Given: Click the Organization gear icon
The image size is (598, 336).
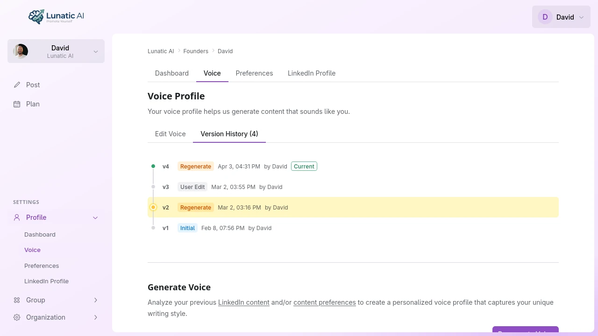Looking at the screenshot, I should [x=17, y=317].
